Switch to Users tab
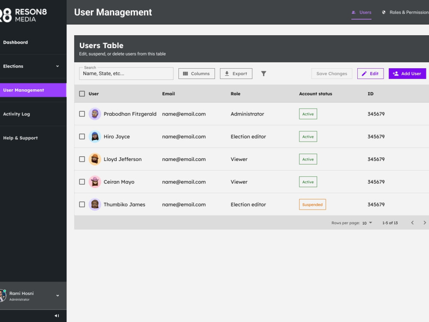 [x=361, y=12]
